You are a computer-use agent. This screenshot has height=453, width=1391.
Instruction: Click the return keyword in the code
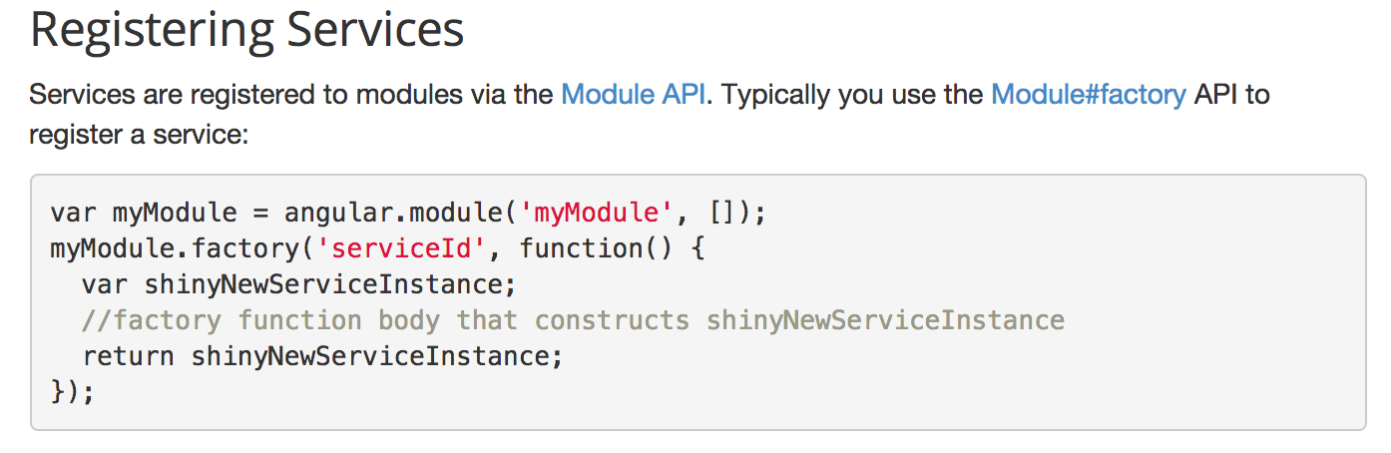click(129, 356)
